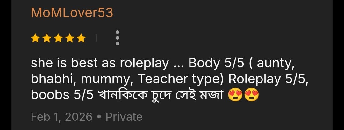Open the three-dot options menu
The image size is (344, 130).
(x=117, y=38)
